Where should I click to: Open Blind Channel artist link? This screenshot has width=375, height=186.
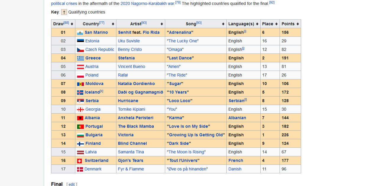pyautogui.click(x=132, y=144)
